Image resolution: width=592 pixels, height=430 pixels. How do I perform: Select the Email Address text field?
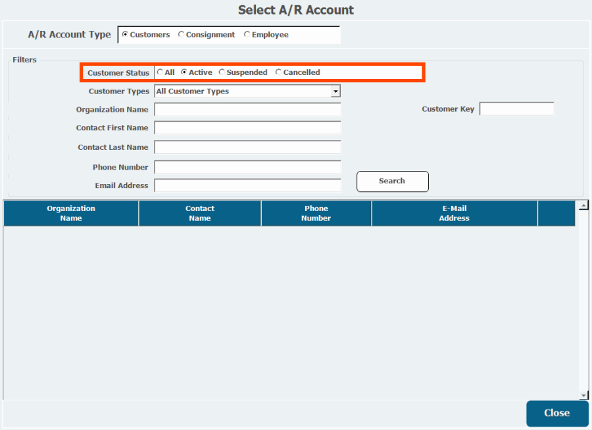pyautogui.click(x=247, y=185)
